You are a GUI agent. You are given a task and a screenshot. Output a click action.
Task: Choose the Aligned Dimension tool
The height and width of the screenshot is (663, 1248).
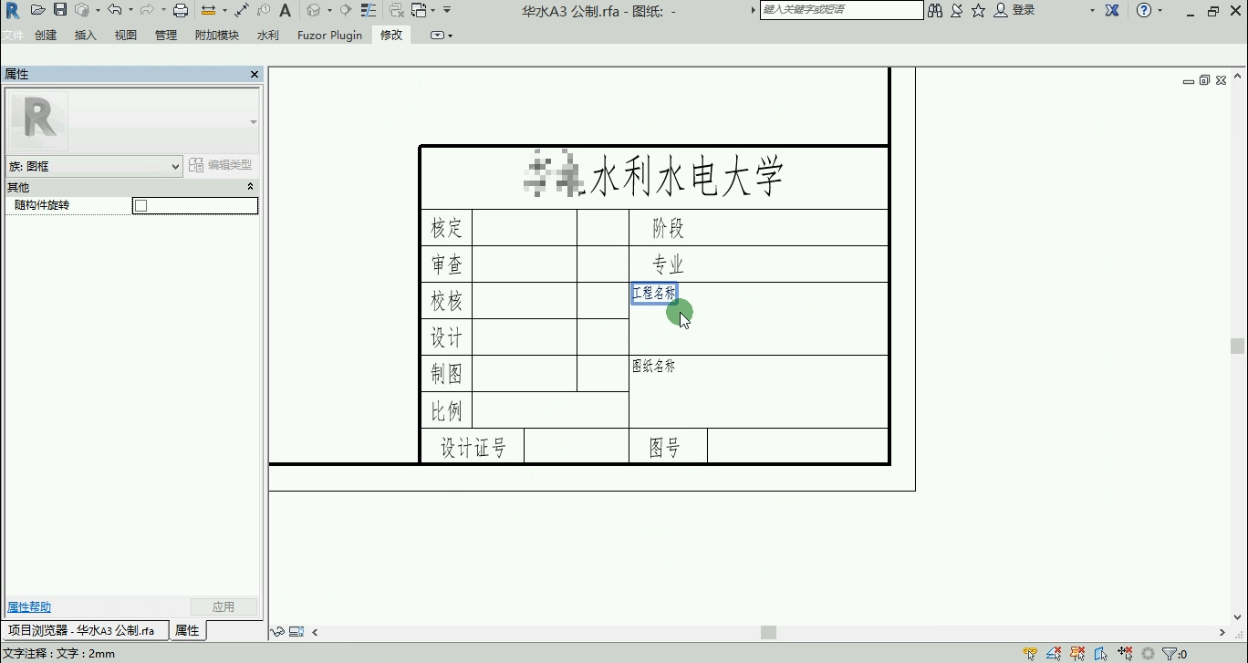pyautogui.click(x=242, y=10)
